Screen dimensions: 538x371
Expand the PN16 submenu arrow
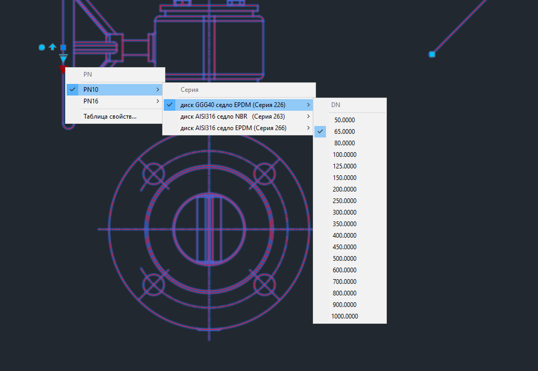click(x=157, y=101)
